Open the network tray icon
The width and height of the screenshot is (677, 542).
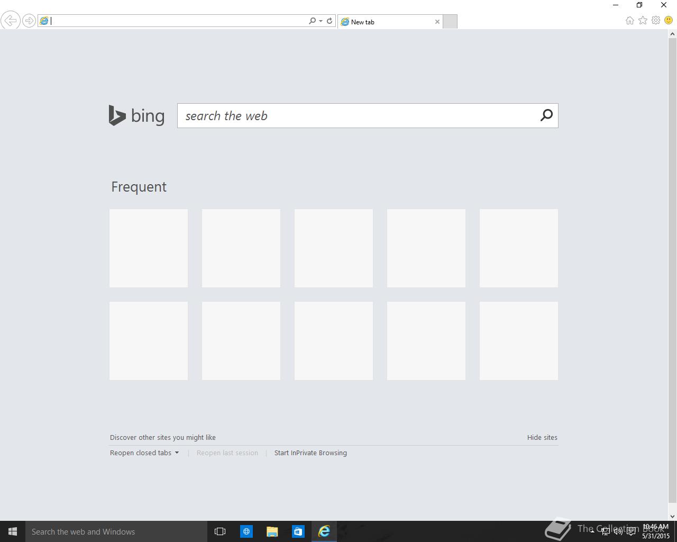[605, 531]
